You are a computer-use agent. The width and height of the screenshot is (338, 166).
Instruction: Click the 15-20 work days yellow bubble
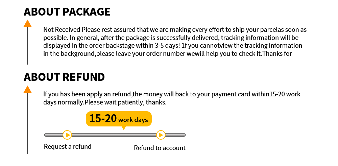[x=119, y=119]
